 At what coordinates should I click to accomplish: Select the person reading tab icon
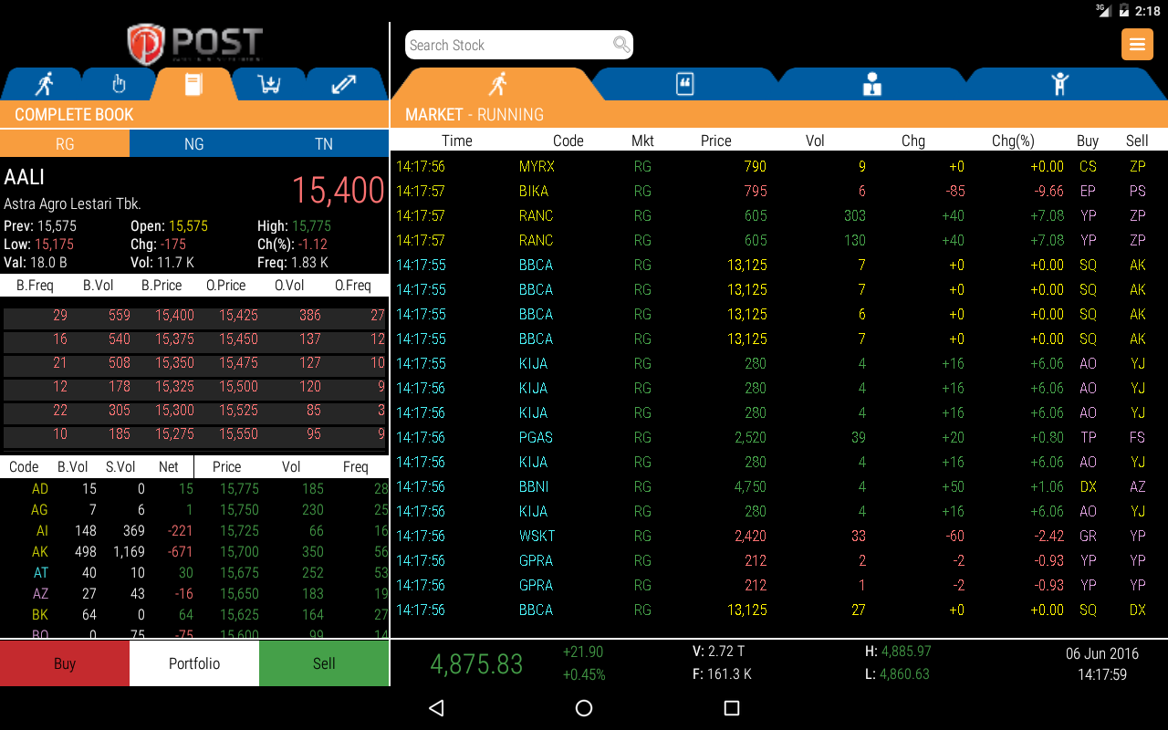tap(871, 85)
